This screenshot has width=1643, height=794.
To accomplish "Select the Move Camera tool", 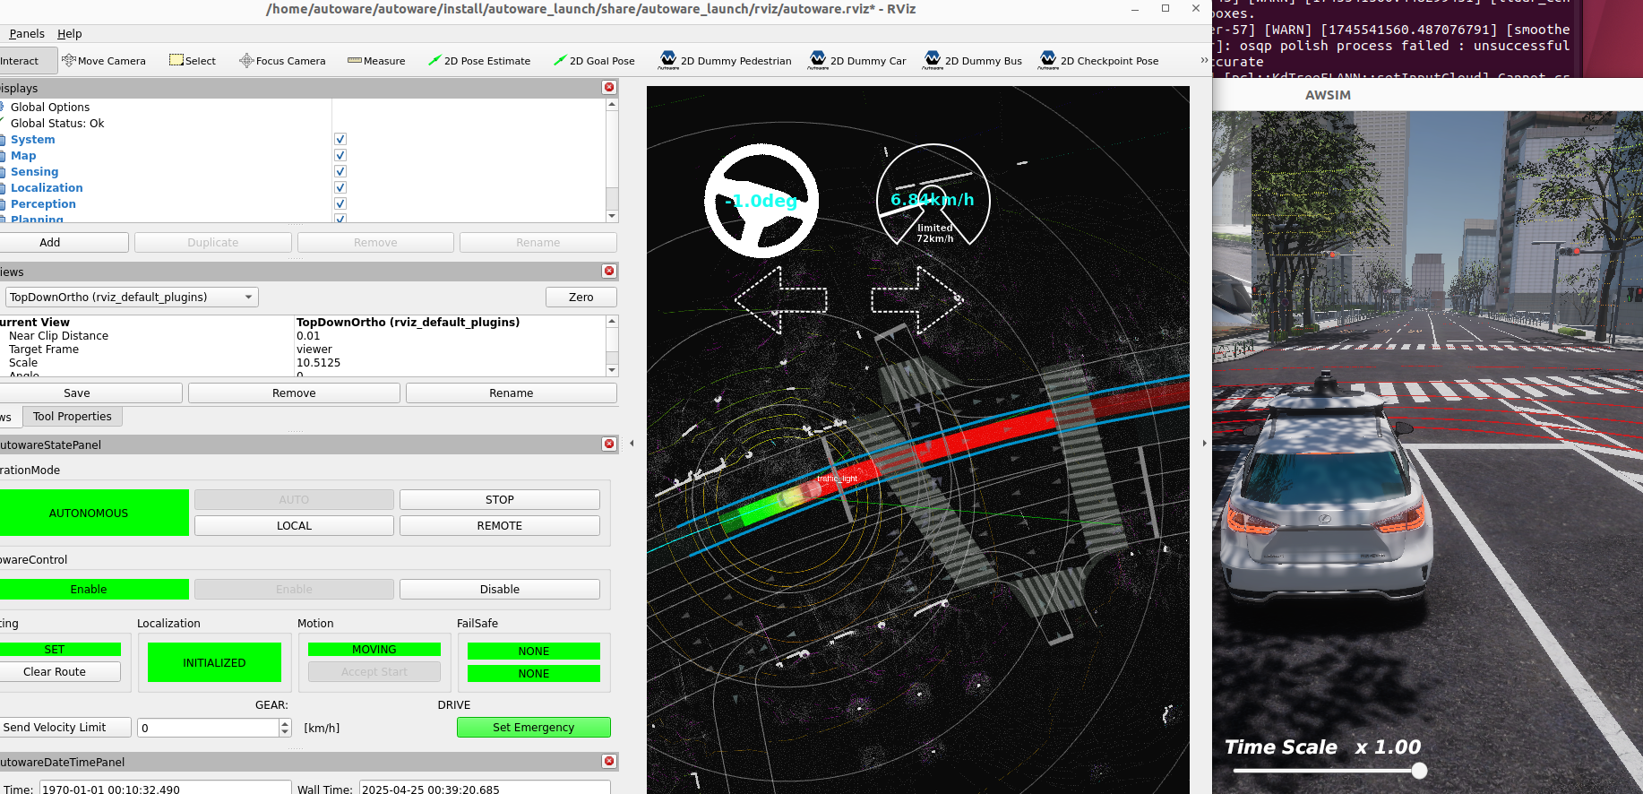I will (104, 61).
